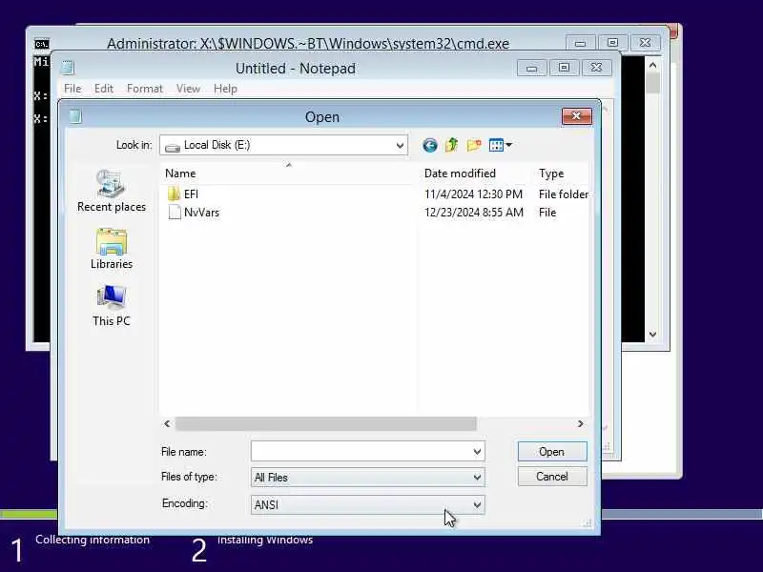Sort by the Type column header

point(560,174)
